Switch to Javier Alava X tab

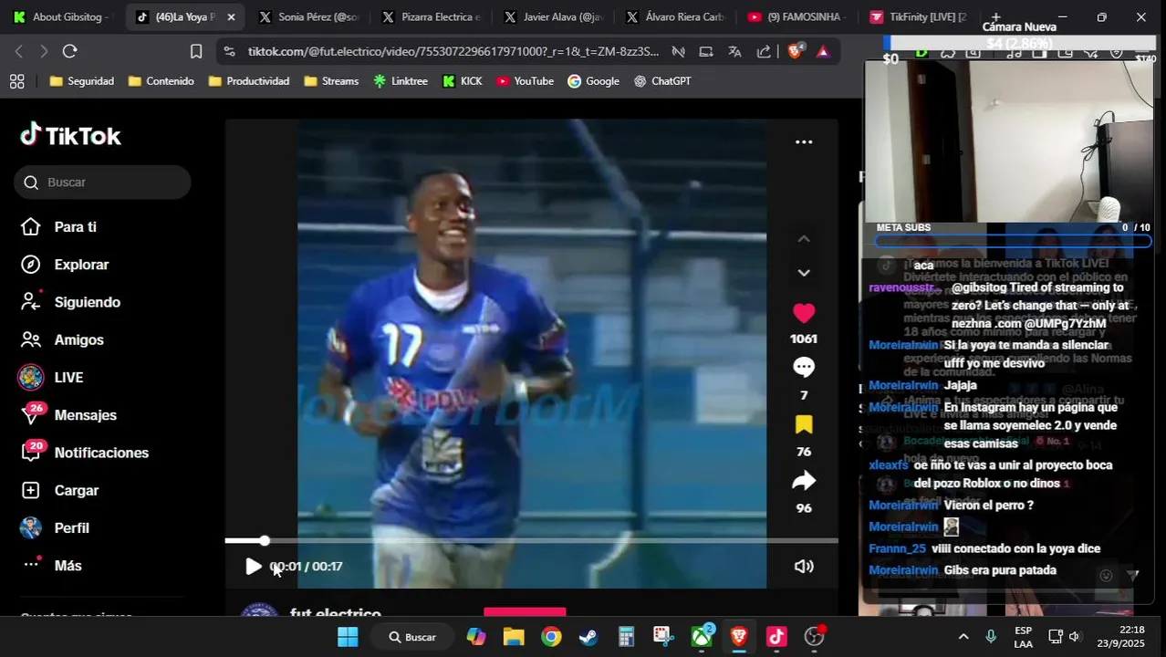tap(553, 16)
